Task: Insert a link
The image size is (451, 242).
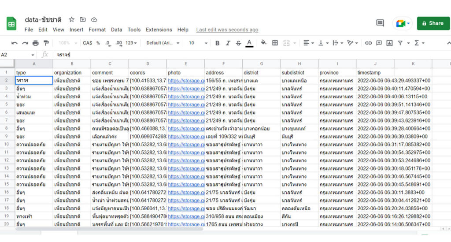Action: 368,43
